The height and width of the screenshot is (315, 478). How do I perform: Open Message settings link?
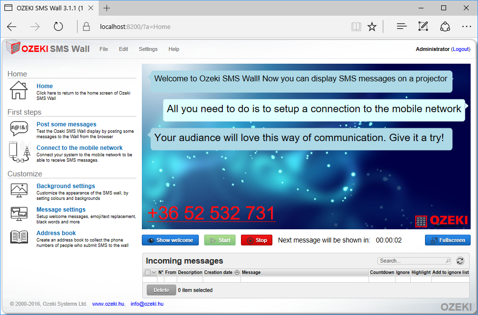(x=61, y=209)
